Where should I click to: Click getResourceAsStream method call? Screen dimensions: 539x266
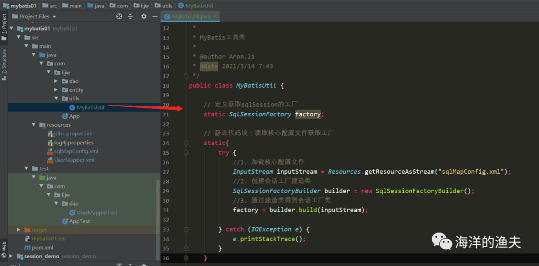coord(399,172)
